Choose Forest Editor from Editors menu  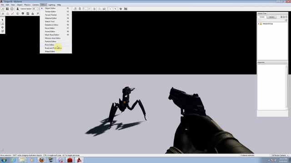55,32
